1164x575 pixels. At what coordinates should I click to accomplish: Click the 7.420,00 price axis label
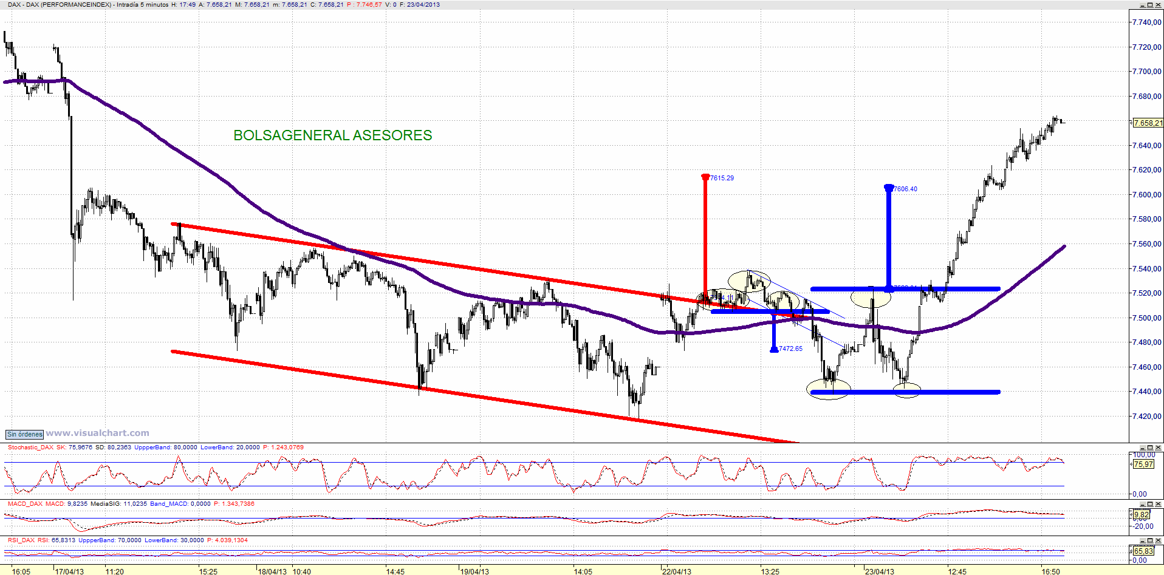pos(1146,416)
